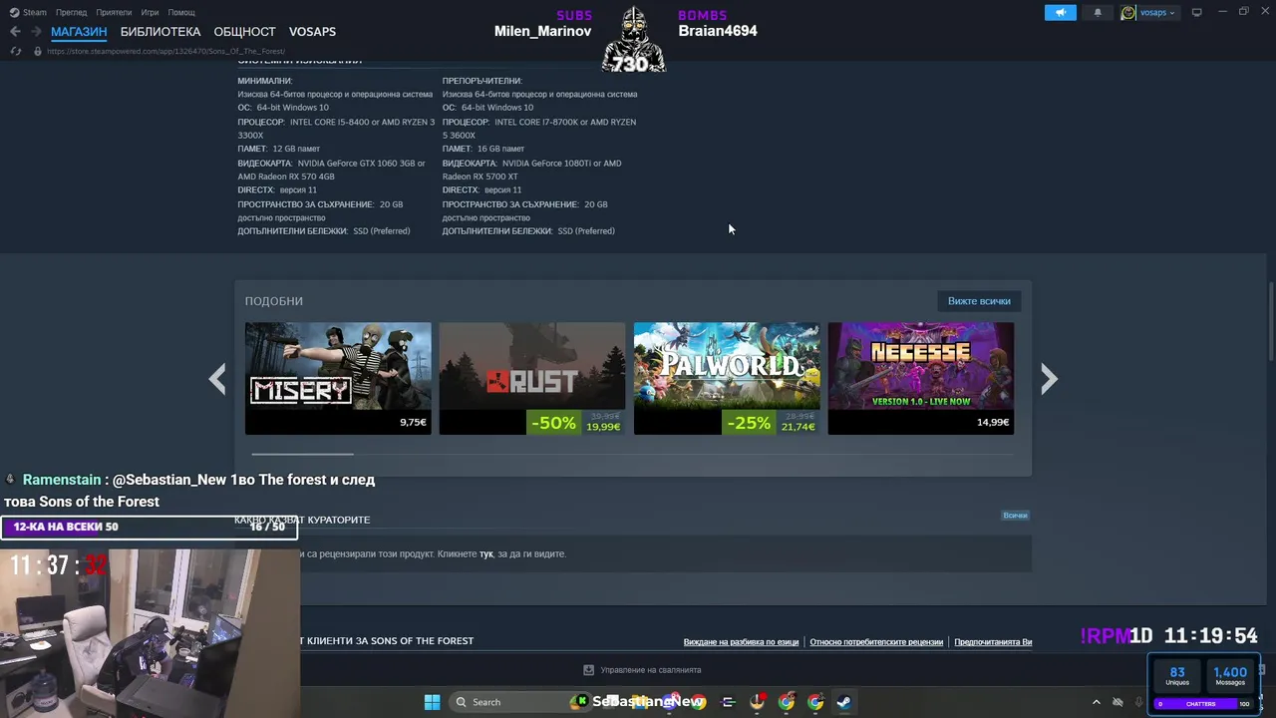1276x718 pixels.
Task: Show next similar games with right arrow
Action: click(x=1049, y=379)
